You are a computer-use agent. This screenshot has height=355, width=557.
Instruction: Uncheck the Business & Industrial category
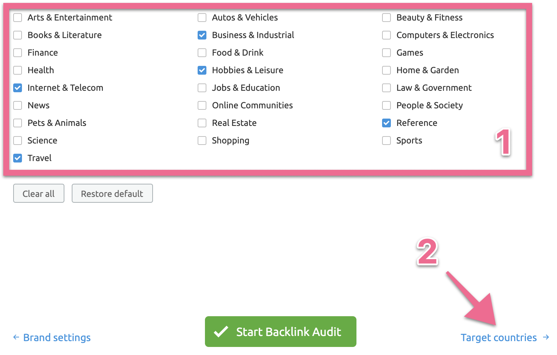pos(202,35)
